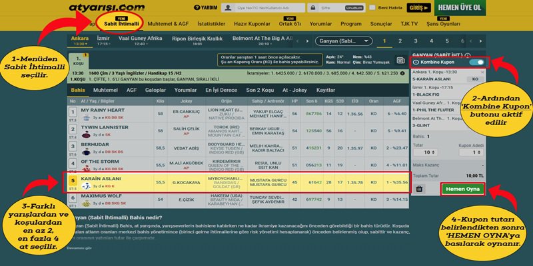Click BERHUDAR jockey silk icon
Image resolution: width=533 pixels, height=266 pixels.
pyautogui.click(x=86, y=152)
